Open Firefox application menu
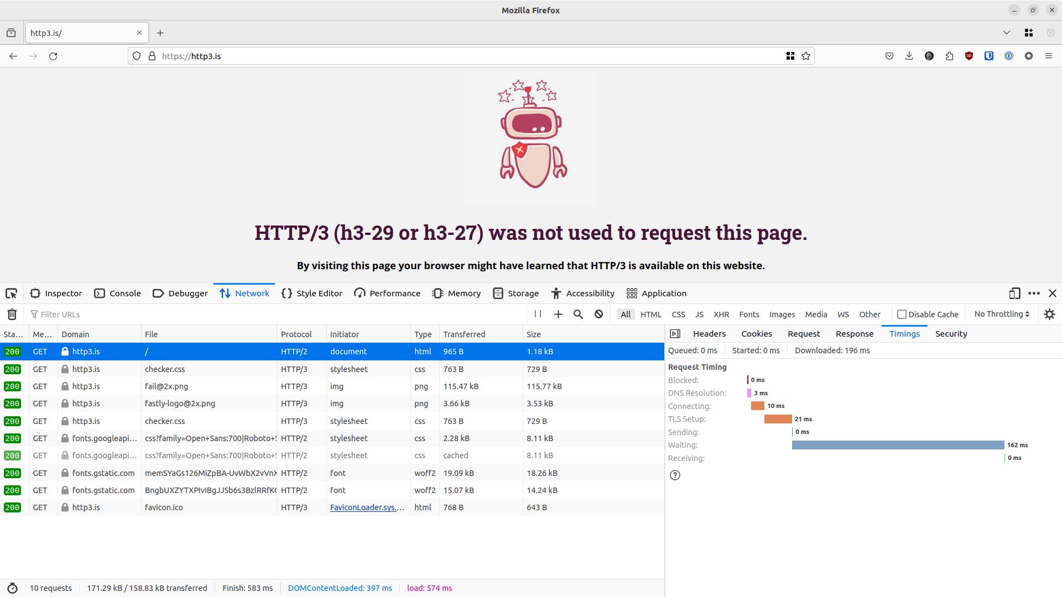Viewport: 1062px width, 597px height. 1049,56
